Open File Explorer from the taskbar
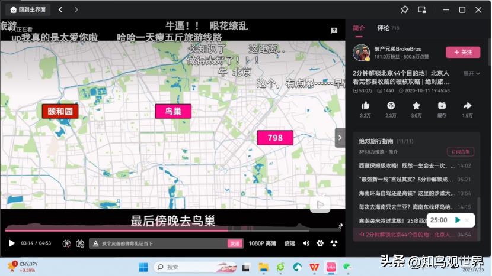This screenshot has height=276, width=492. pos(263,267)
